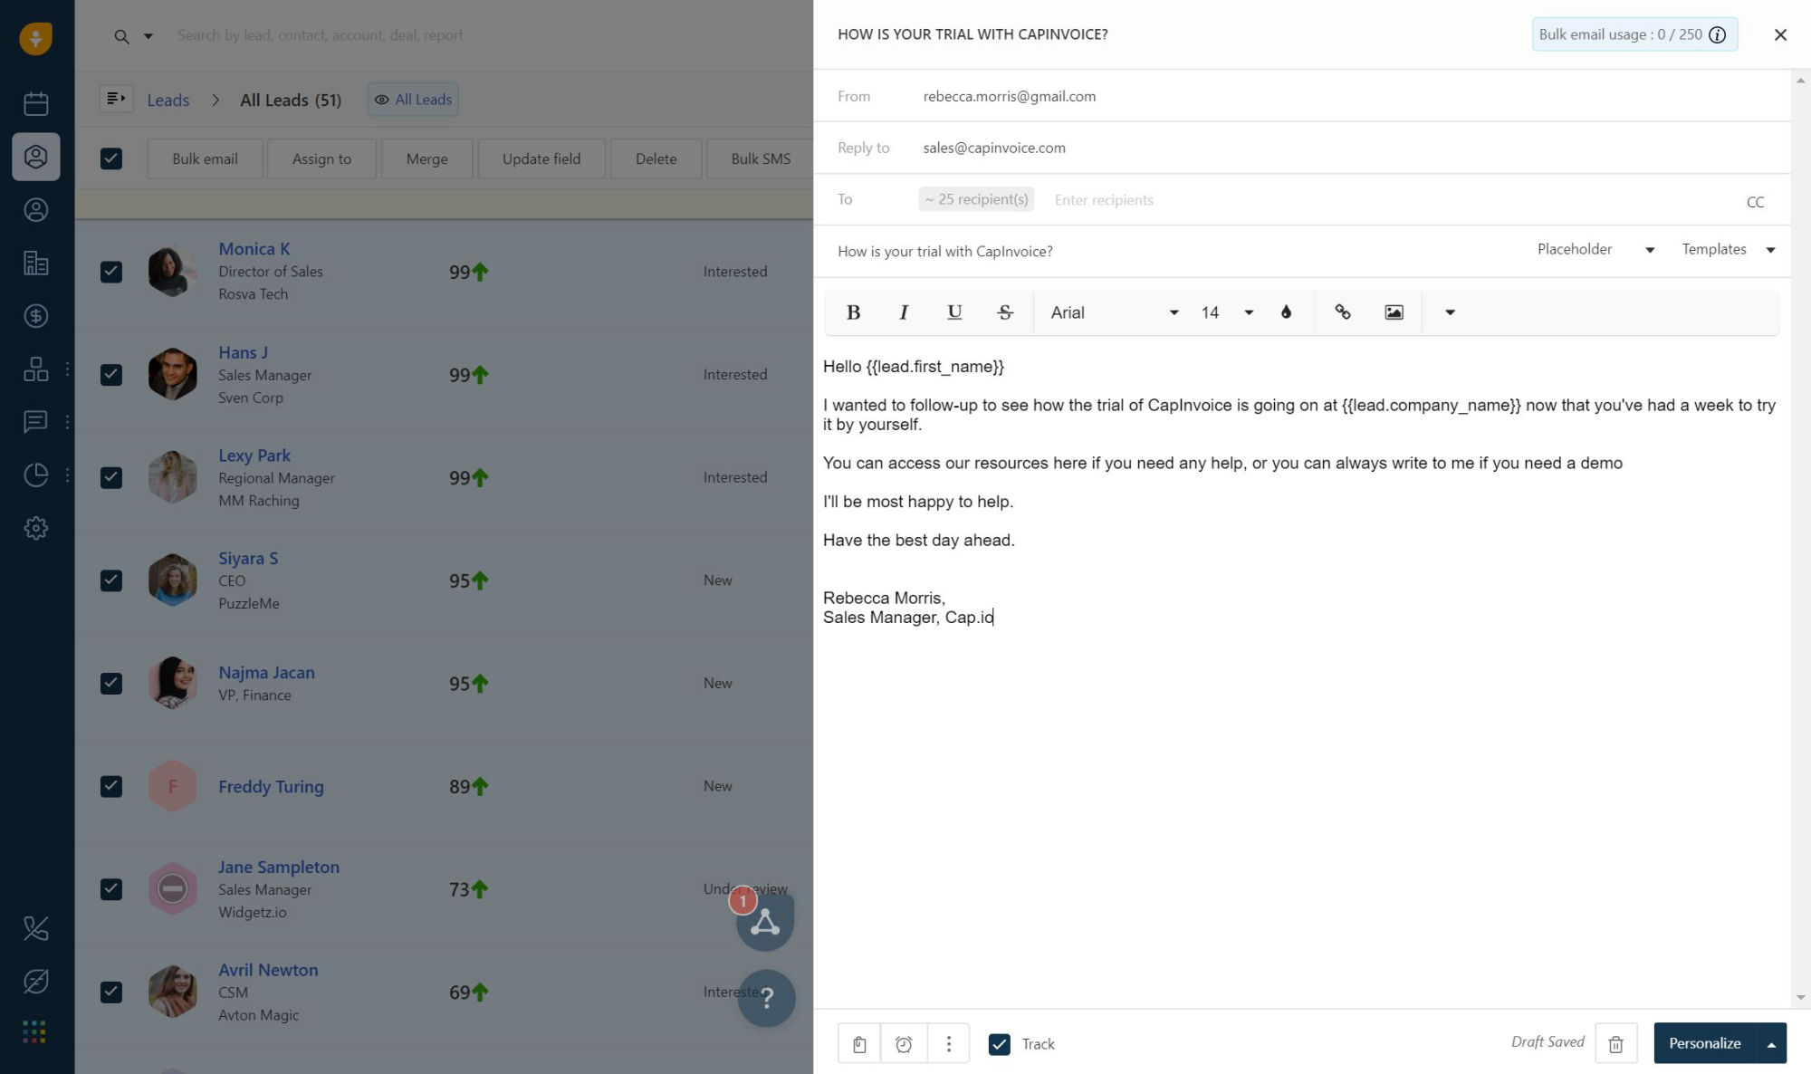The width and height of the screenshot is (1811, 1074).
Task: Insert an image into the email body
Action: tap(1394, 312)
